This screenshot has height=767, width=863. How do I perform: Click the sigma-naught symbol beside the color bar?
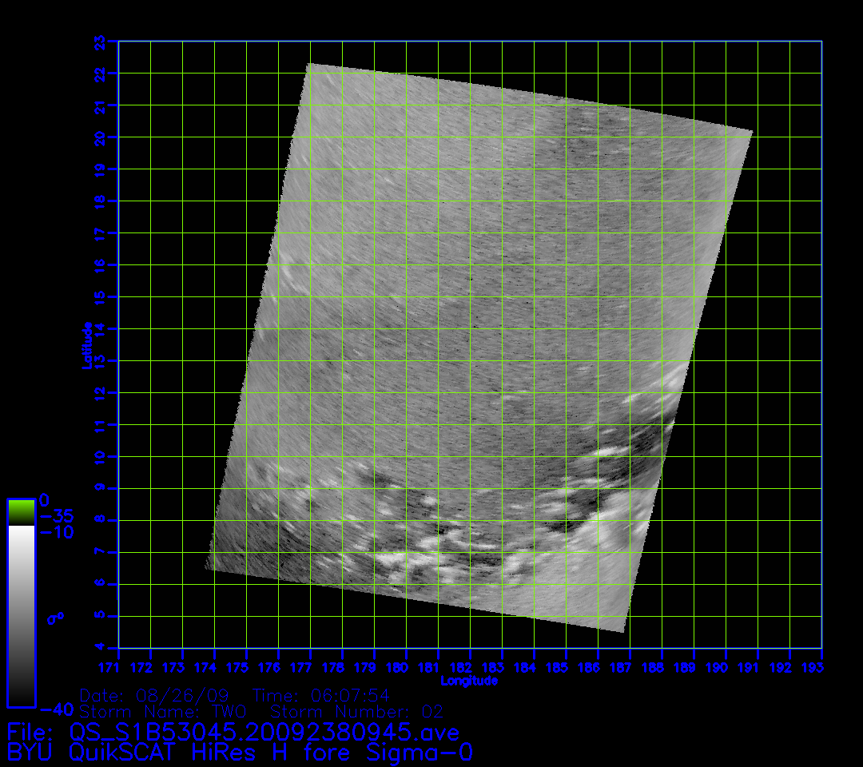coord(55,618)
